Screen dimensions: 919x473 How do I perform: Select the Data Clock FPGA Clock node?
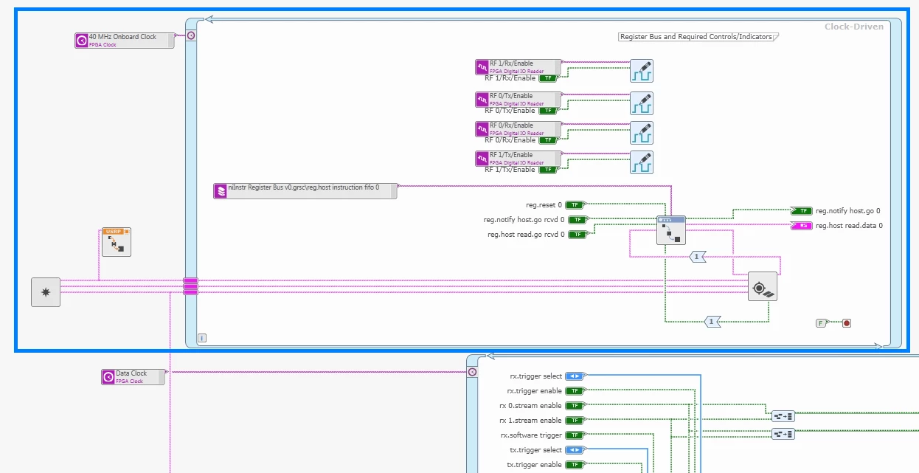pyautogui.click(x=133, y=377)
